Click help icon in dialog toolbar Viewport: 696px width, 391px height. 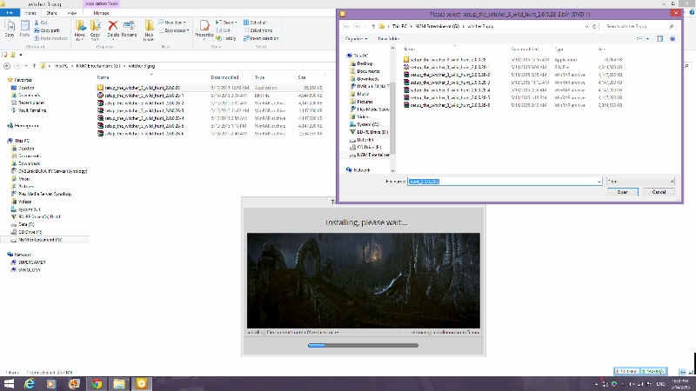[x=673, y=39]
